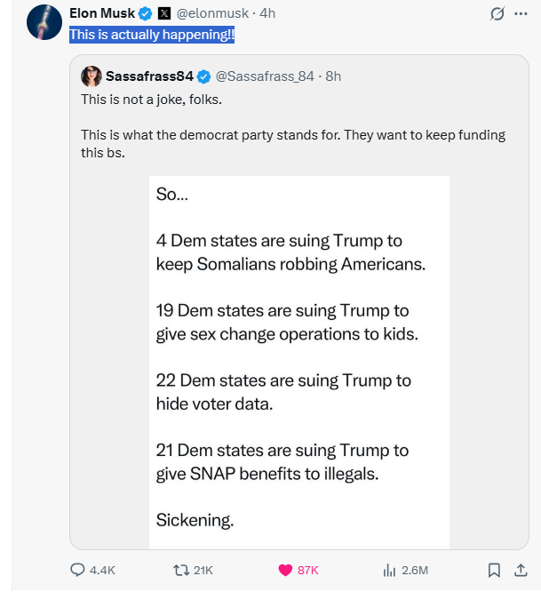Open Elon Musk's profile avatar
541x592 pixels.
point(44,23)
